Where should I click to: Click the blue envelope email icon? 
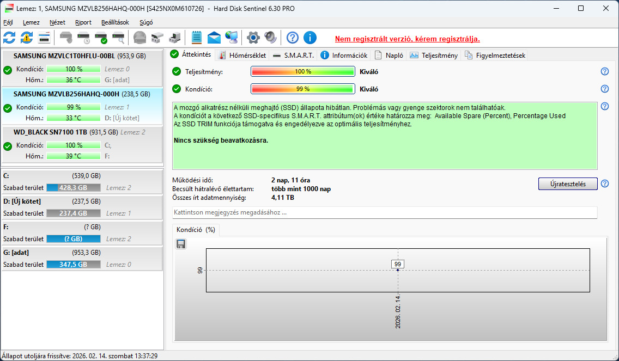point(214,38)
